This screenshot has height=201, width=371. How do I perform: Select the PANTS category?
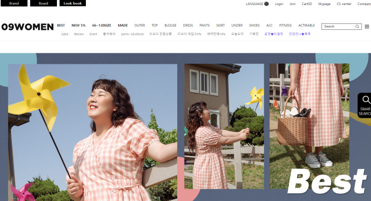click(204, 25)
